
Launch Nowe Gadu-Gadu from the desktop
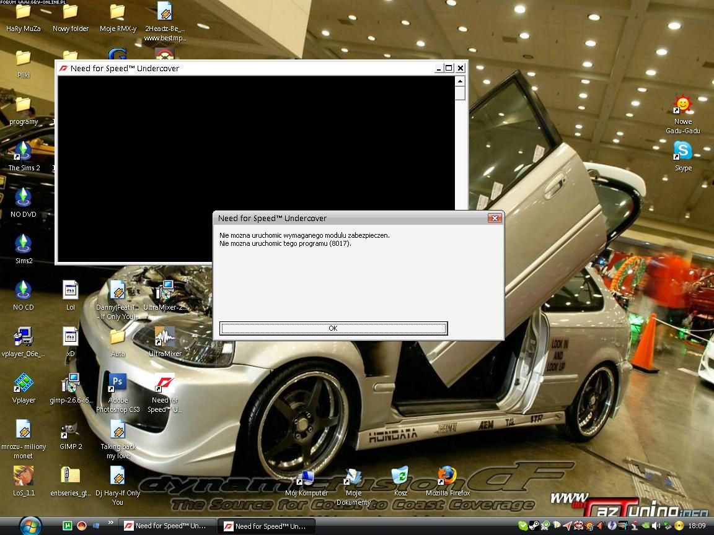pyautogui.click(x=682, y=105)
